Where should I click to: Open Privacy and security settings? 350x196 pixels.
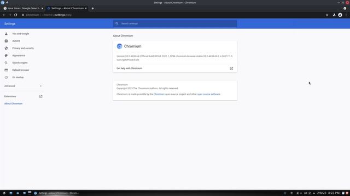23,48
